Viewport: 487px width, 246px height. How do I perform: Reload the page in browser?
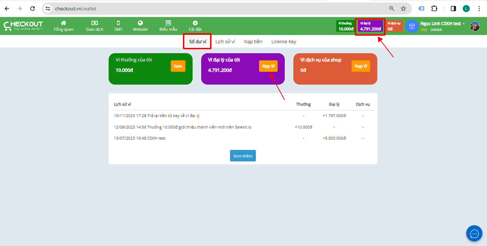(x=33, y=9)
